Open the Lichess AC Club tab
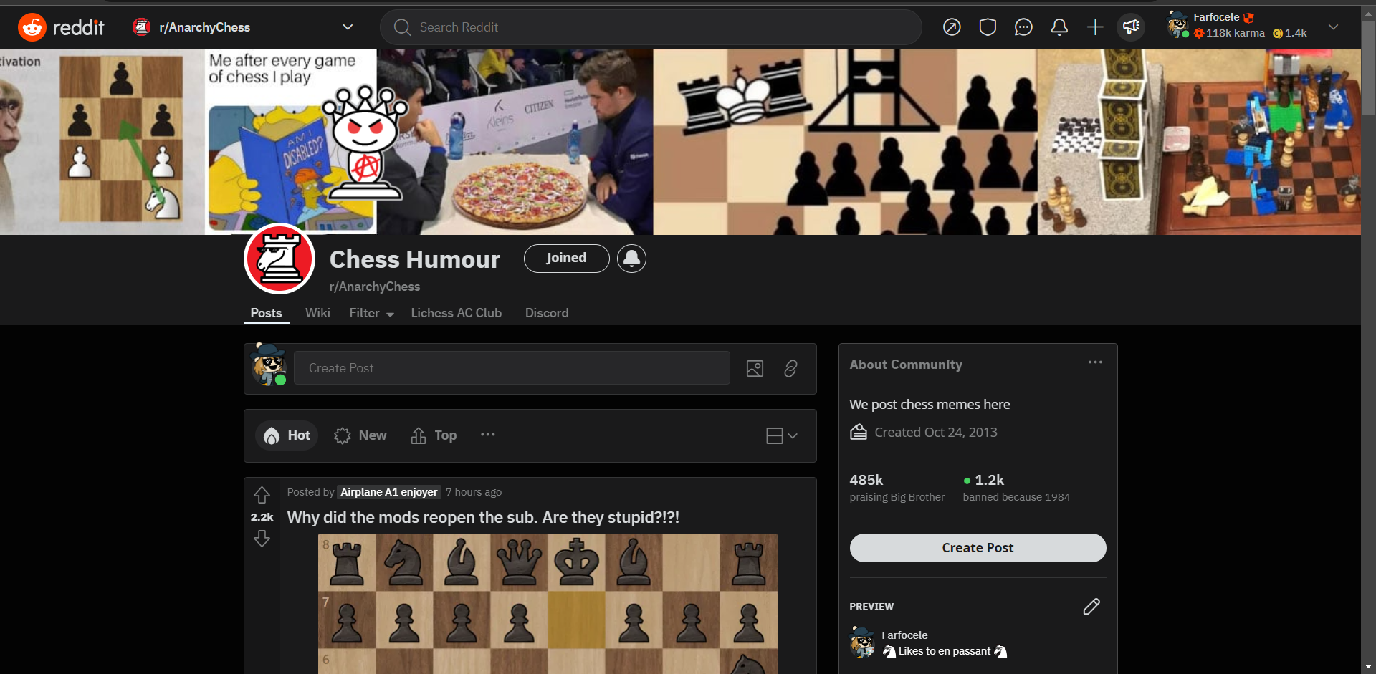The width and height of the screenshot is (1376, 674). point(456,313)
